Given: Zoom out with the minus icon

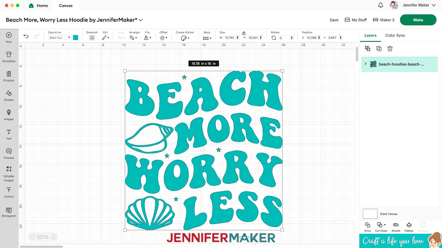Looking at the screenshot, I should pyautogui.click(x=32, y=237).
